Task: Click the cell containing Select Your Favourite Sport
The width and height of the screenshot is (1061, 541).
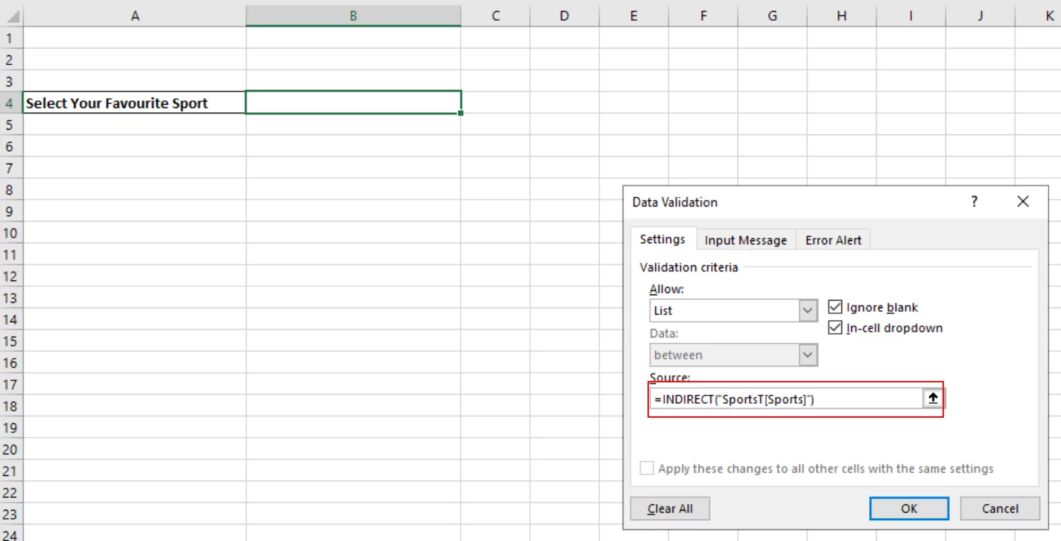Action: tap(135, 103)
